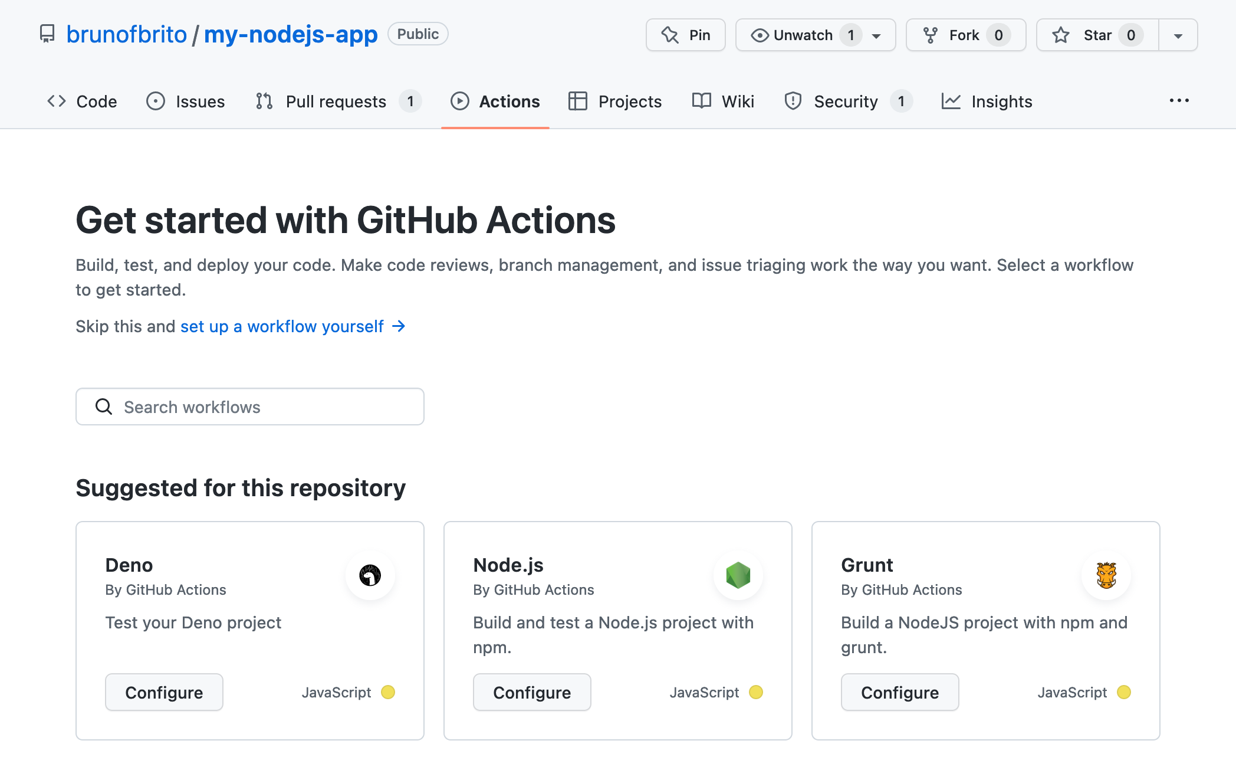The image size is (1236, 757).
Task: Click Configure for Node.js workflow
Action: pyautogui.click(x=531, y=692)
